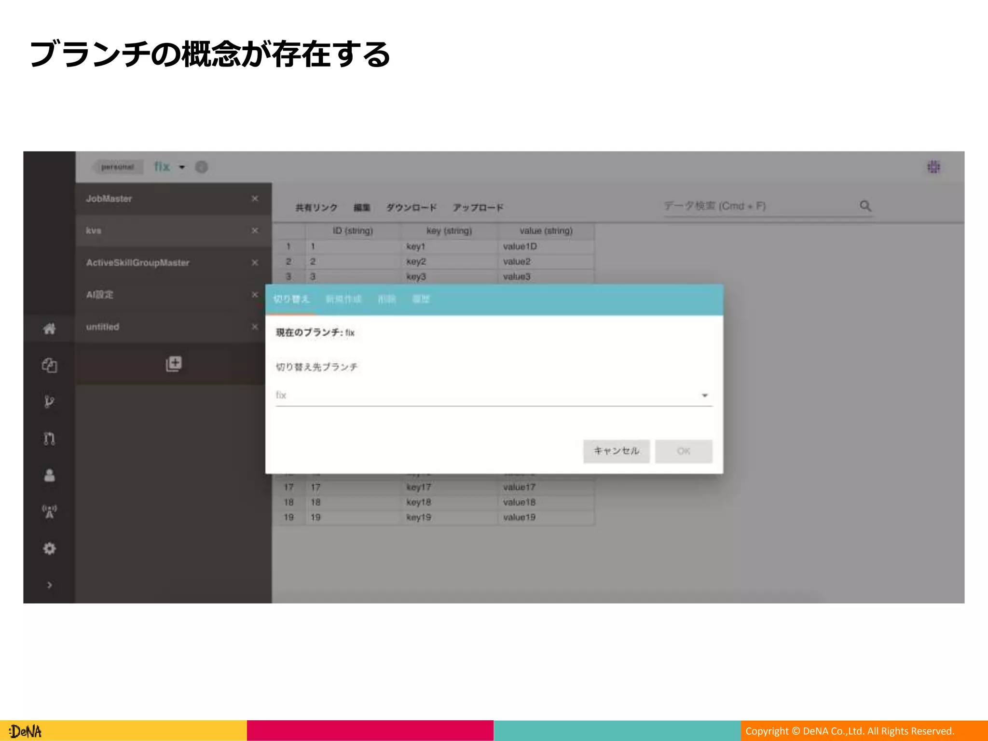Open the fix branch dropdown arrow
Screen dimensions: 988x741
pyautogui.click(x=182, y=167)
